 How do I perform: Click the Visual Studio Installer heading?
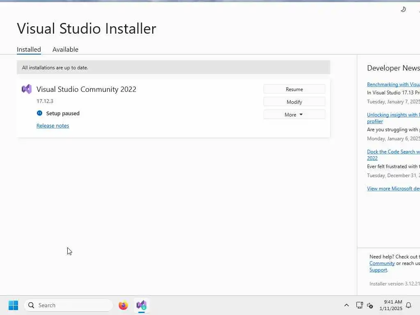pyautogui.click(x=87, y=28)
